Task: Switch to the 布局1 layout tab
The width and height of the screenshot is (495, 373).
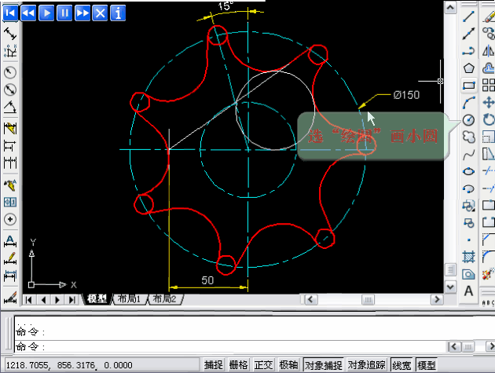Action: [x=128, y=299]
